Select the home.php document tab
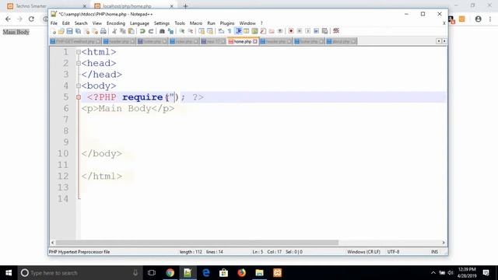 coord(243,41)
